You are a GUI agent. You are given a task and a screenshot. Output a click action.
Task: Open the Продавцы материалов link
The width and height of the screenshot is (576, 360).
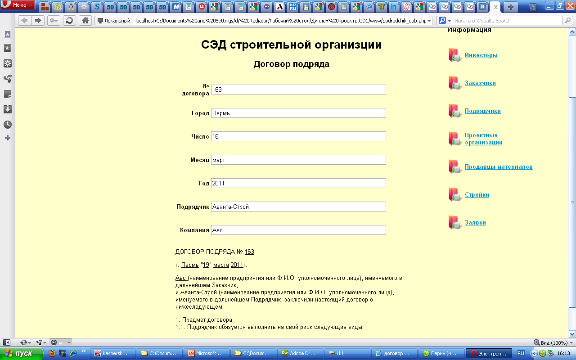pyautogui.click(x=499, y=167)
